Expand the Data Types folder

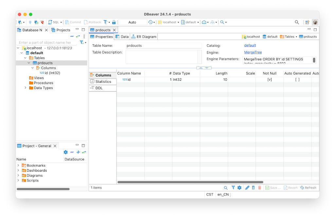pyautogui.click(x=25, y=88)
